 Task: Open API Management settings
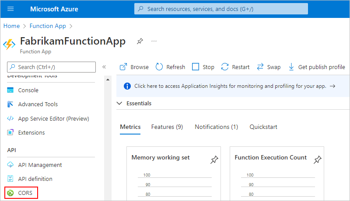point(40,165)
